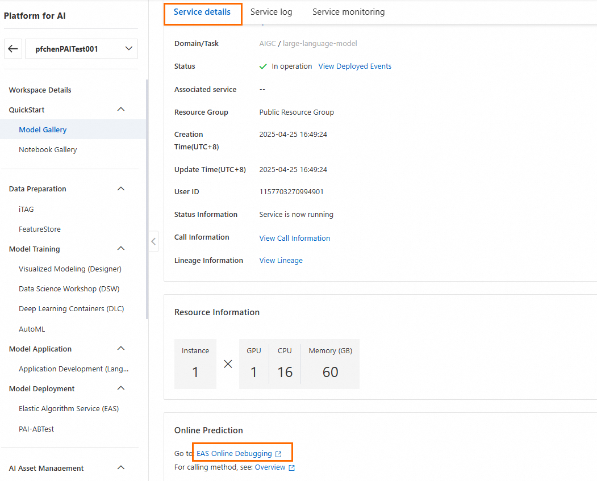Click the GPU count tile
Viewport: 597px width, 481px height.
click(x=254, y=364)
